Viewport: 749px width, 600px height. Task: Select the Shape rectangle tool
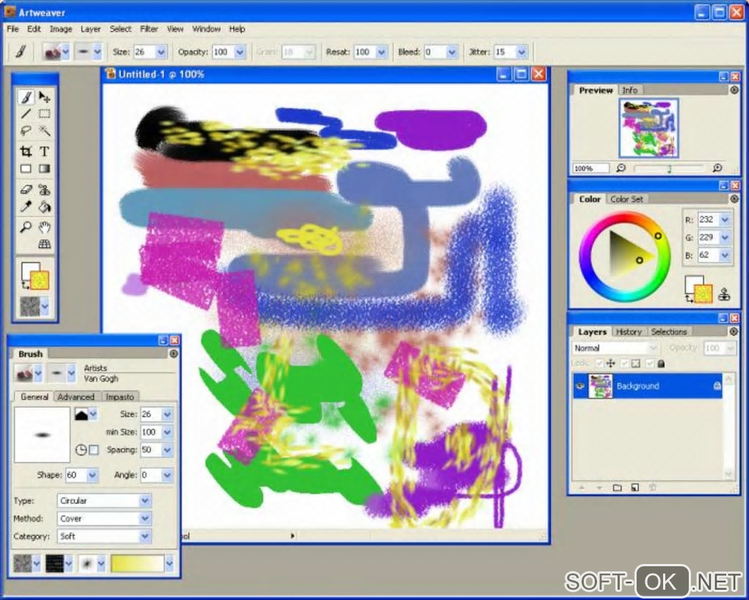[x=26, y=168]
